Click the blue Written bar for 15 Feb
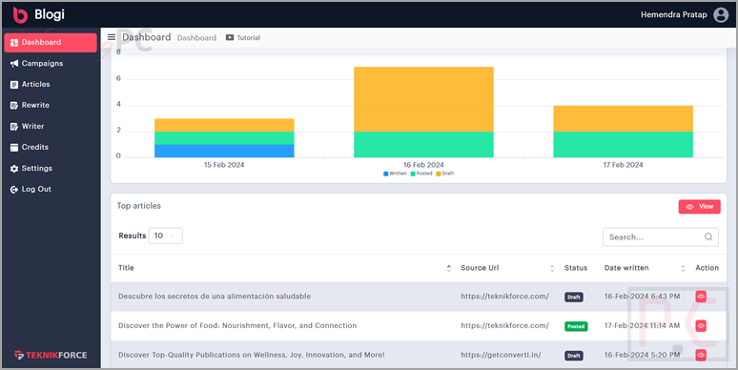738x370 pixels. click(224, 151)
